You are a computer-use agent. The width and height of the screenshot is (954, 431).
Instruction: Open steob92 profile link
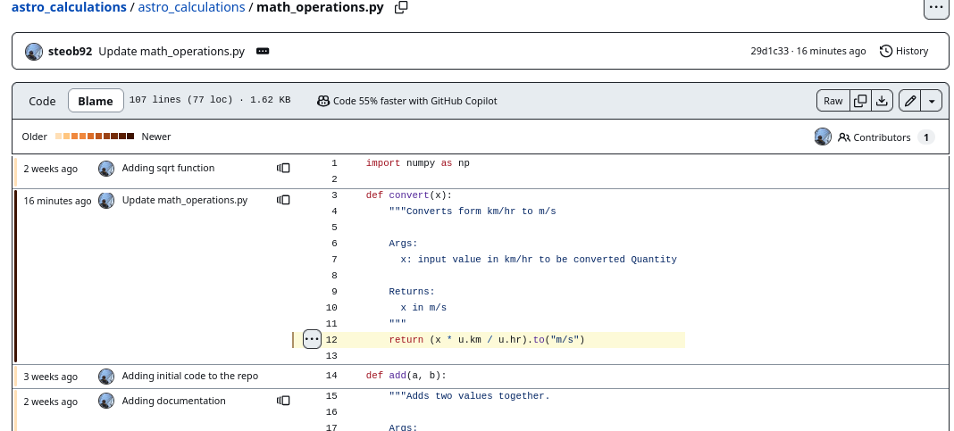coord(70,51)
